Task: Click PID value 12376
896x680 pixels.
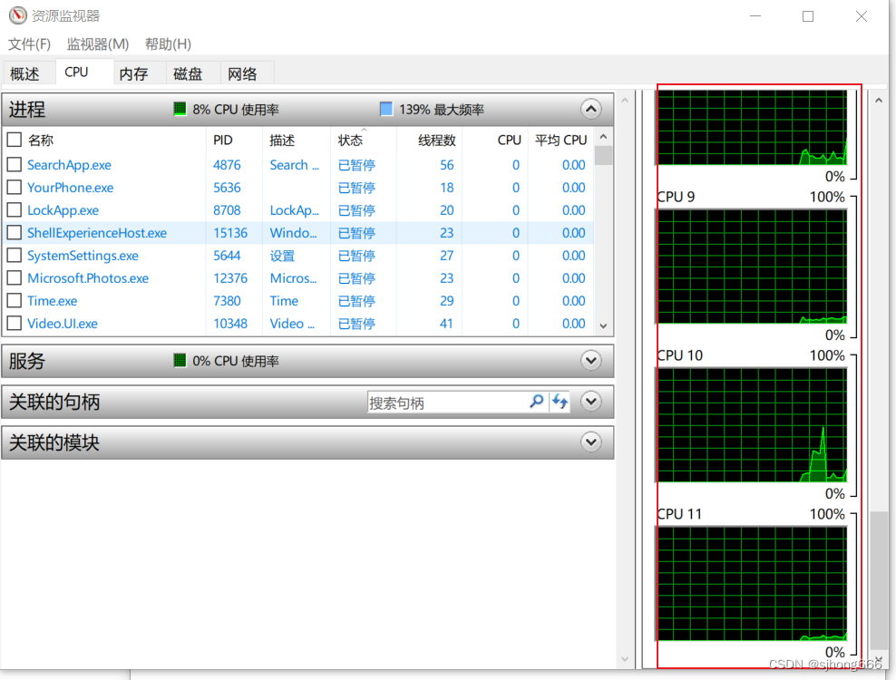Action: 230,278
